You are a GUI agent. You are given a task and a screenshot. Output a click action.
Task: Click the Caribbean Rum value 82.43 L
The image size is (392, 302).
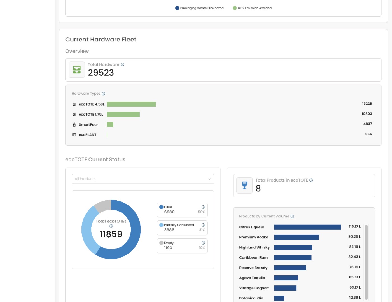pos(354,257)
